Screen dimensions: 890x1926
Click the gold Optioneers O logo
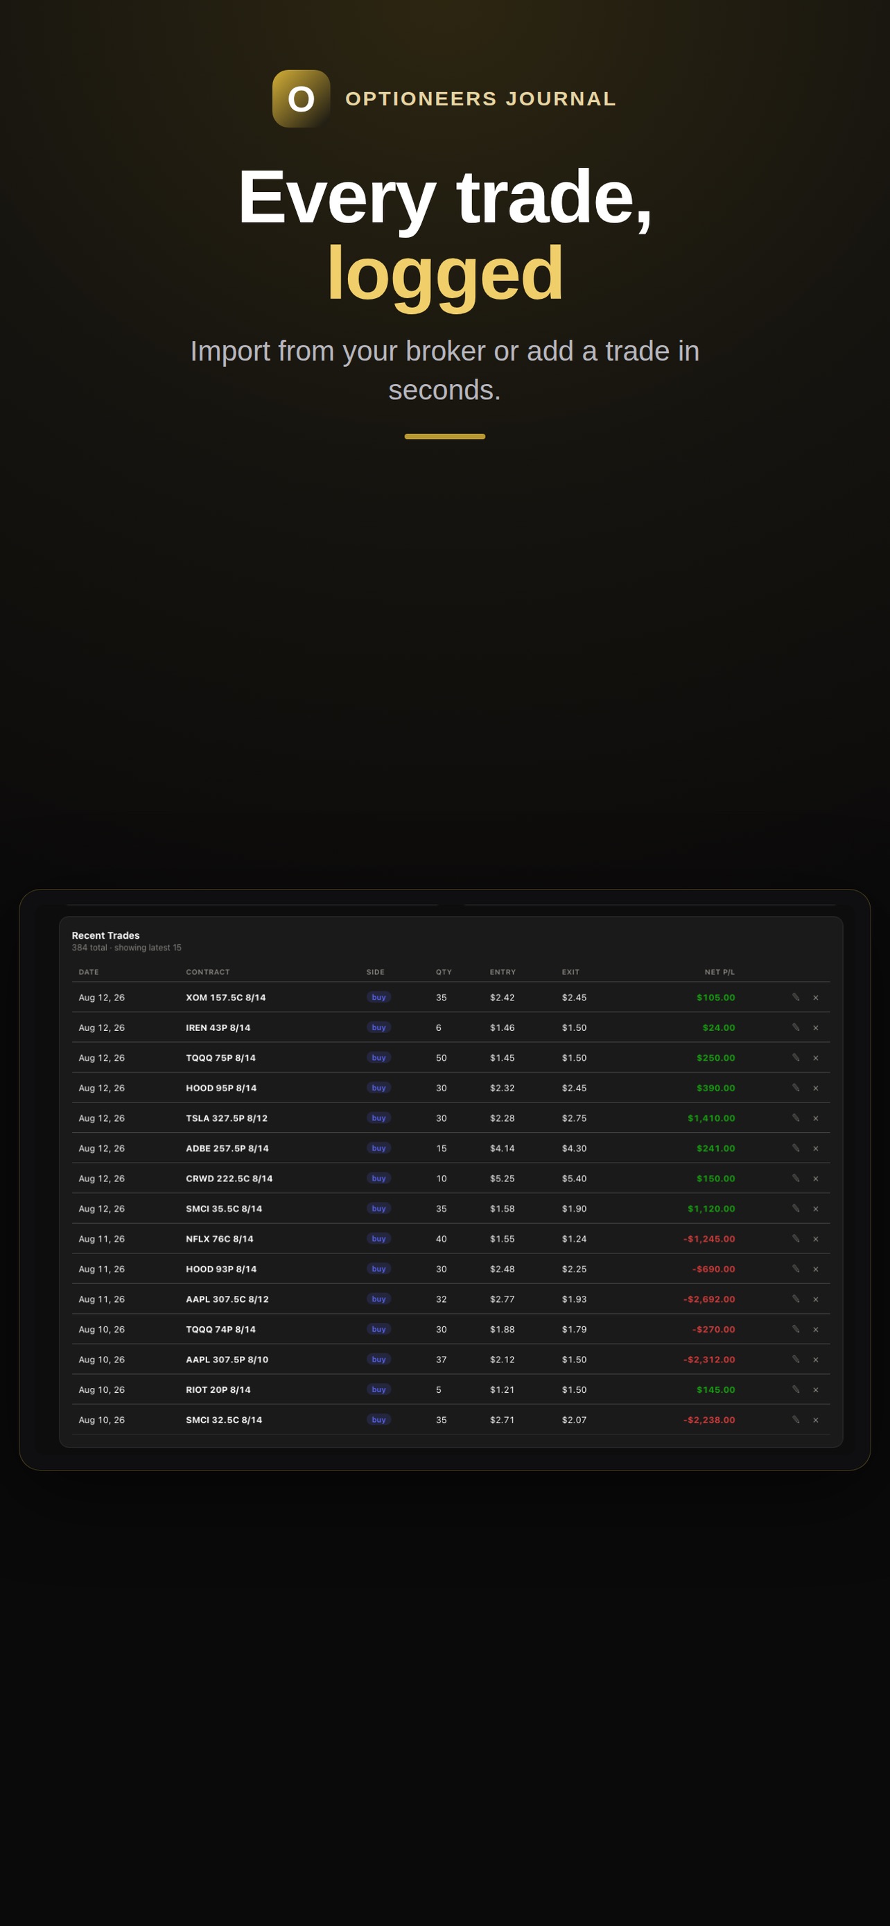pos(301,98)
